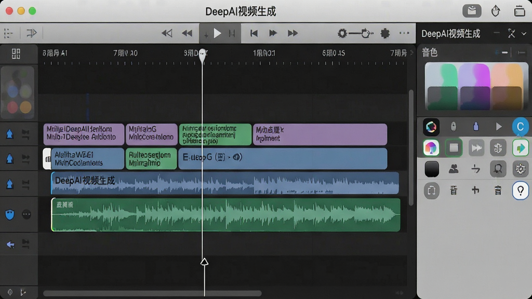The image size is (532, 299).
Task: Toggle the third track's blue lock icon
Action: (x=9, y=184)
